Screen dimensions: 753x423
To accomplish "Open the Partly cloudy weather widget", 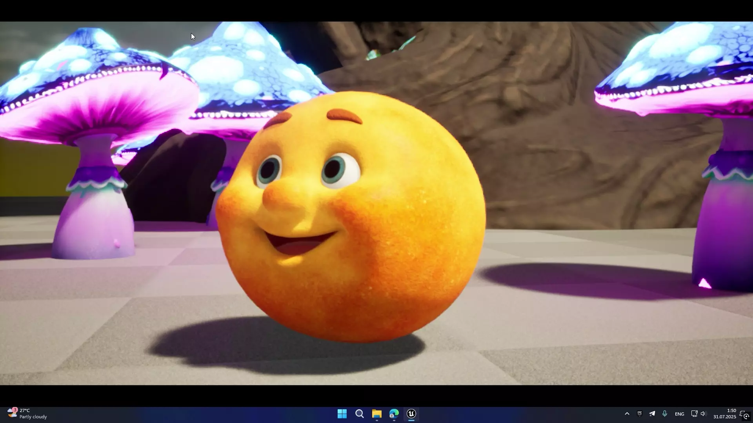I will point(27,414).
